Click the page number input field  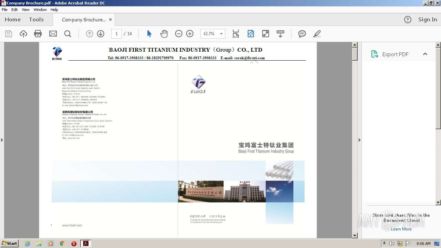point(116,34)
